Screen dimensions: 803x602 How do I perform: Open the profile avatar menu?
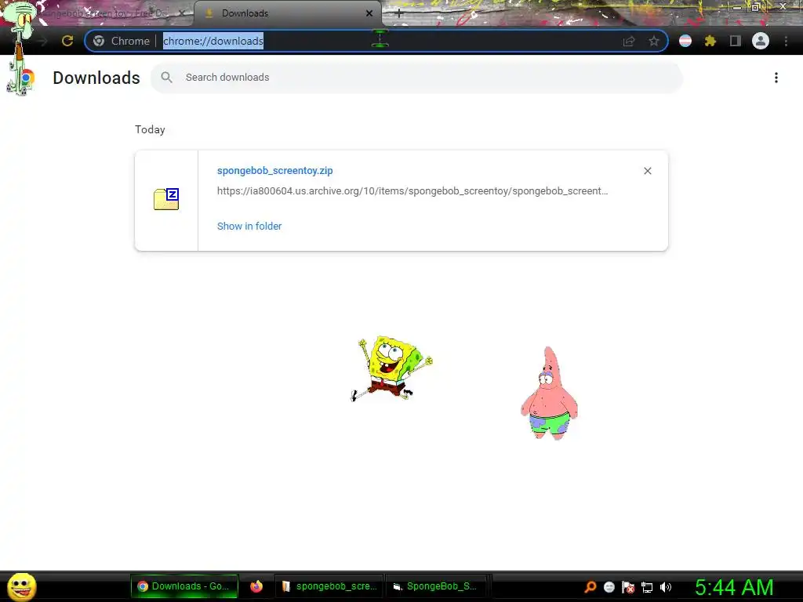coord(761,41)
